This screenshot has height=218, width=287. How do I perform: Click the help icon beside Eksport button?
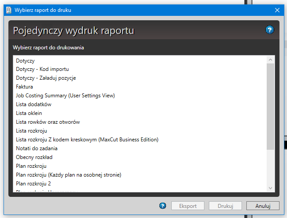[162, 206]
